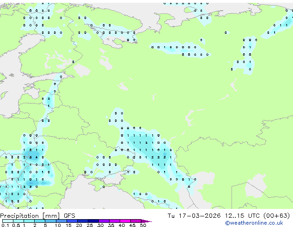This screenshot has width=293, height=227.
Task: Click the '4' precipitation value on map
Action: pos(37,158)
